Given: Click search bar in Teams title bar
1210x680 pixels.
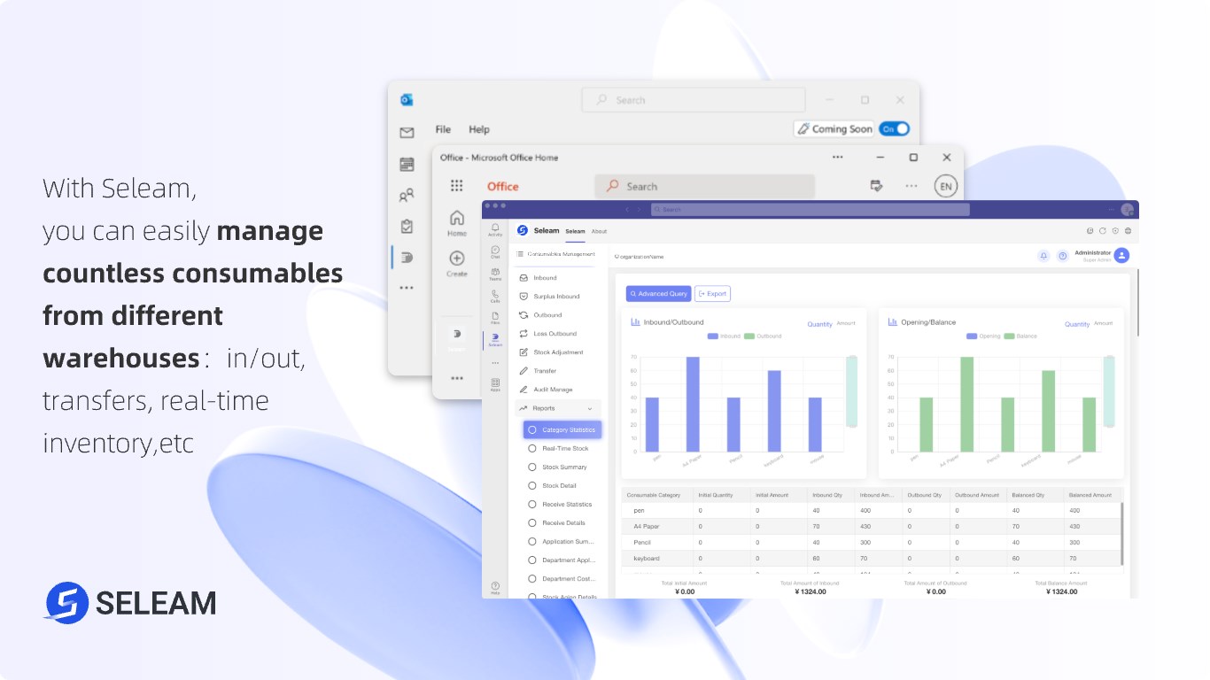Looking at the screenshot, I should [x=810, y=210].
